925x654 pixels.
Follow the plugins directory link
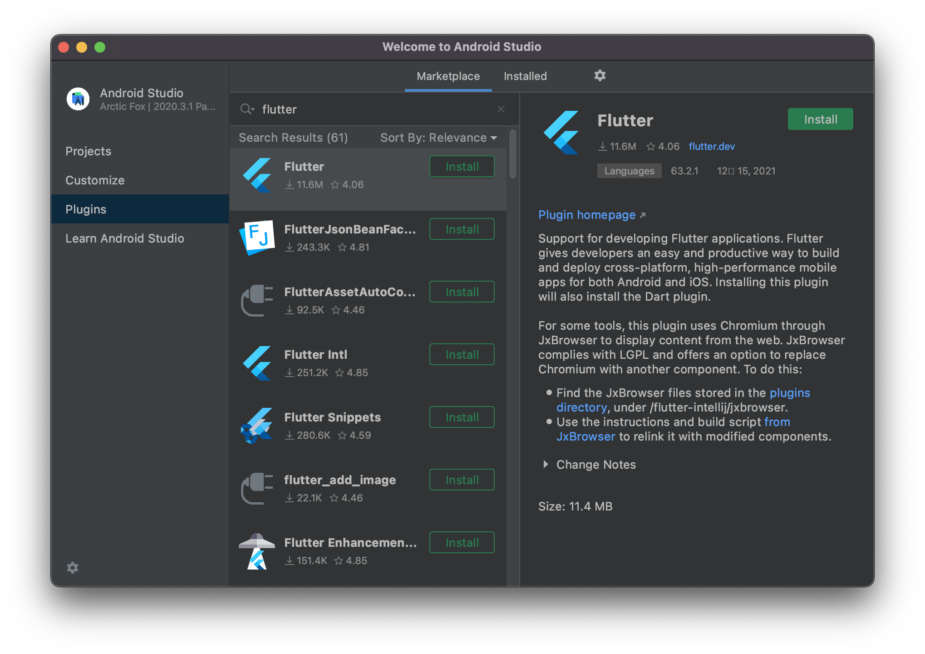789,393
